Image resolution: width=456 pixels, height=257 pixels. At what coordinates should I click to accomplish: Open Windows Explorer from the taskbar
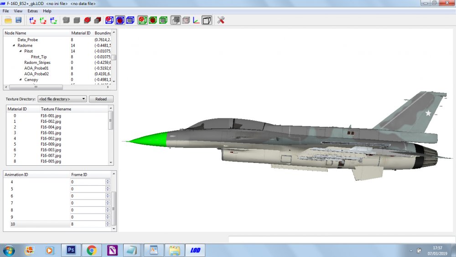click(x=175, y=250)
